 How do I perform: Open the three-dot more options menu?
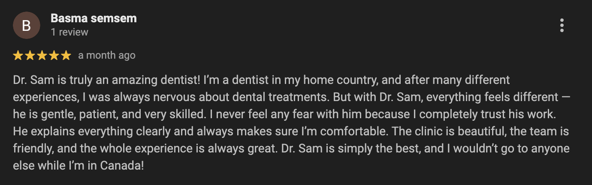tap(562, 26)
